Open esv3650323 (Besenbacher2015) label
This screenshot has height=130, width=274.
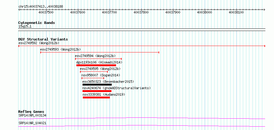point(108,82)
